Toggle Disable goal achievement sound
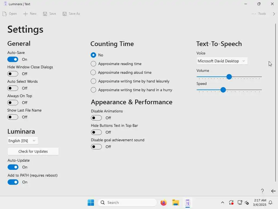This screenshot has width=278, height=209. pyautogui.click(x=96, y=147)
